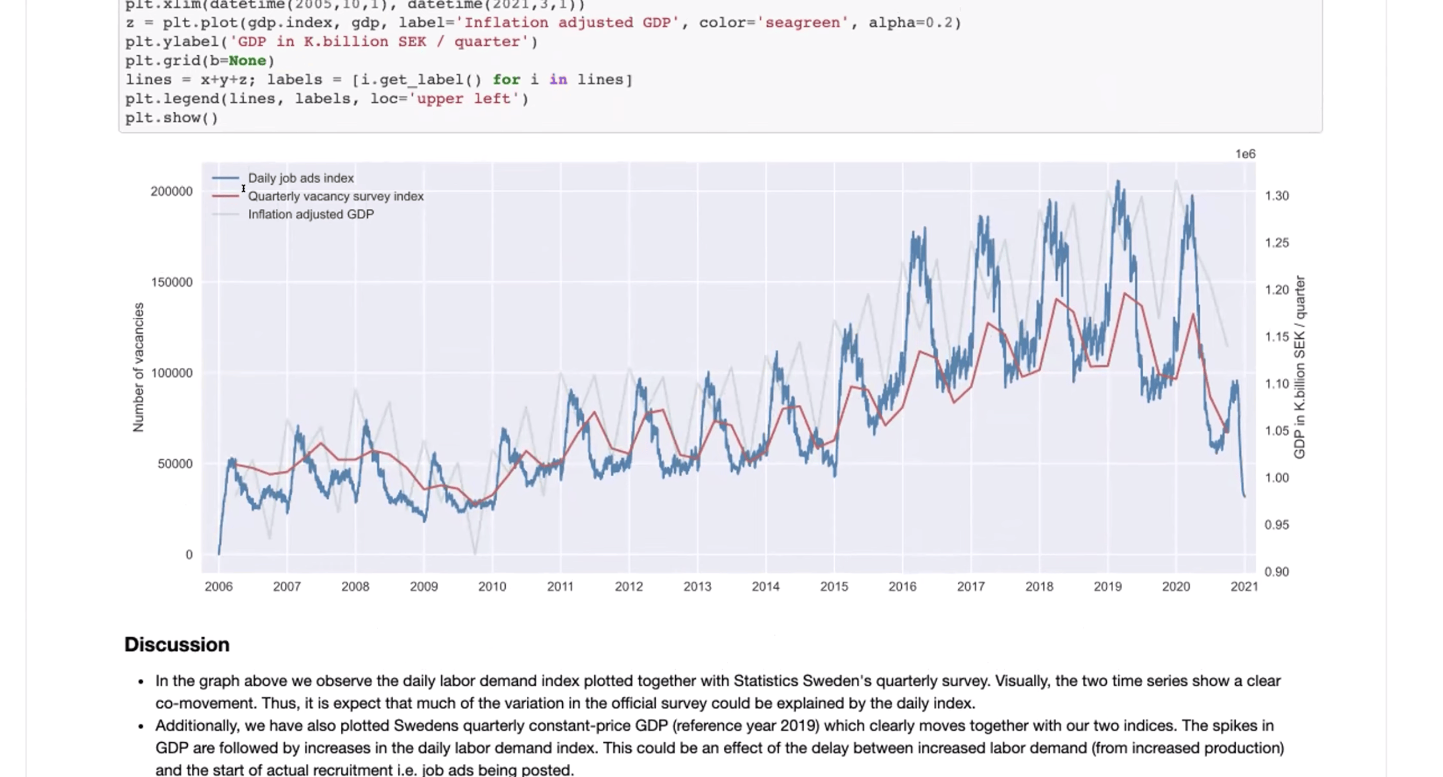The width and height of the screenshot is (1443, 777).
Task: Click the 2015 tick label on the x-axis
Action: pyautogui.click(x=834, y=587)
